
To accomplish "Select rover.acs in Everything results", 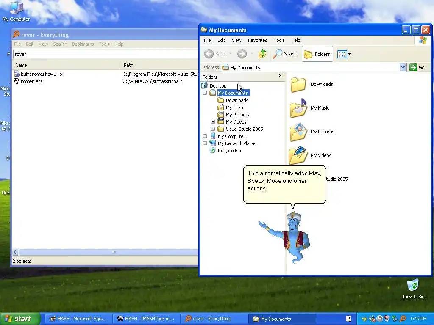I will pyautogui.click(x=31, y=81).
